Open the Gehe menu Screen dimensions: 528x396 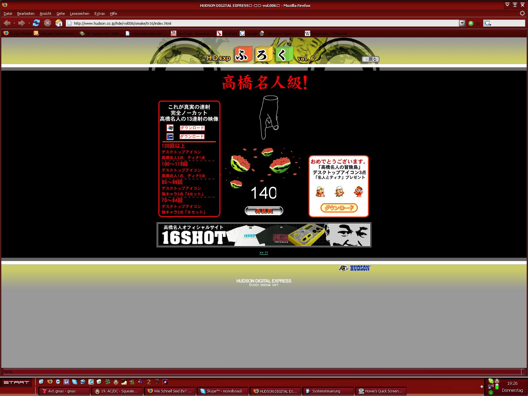coord(60,14)
